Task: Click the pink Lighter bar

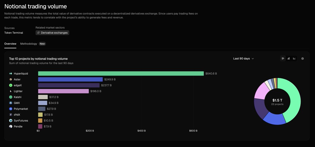Action: pyautogui.click(x=63, y=91)
